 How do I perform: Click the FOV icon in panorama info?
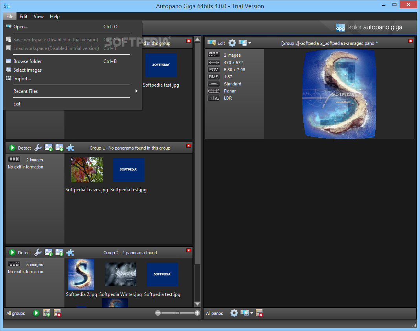[x=213, y=70]
